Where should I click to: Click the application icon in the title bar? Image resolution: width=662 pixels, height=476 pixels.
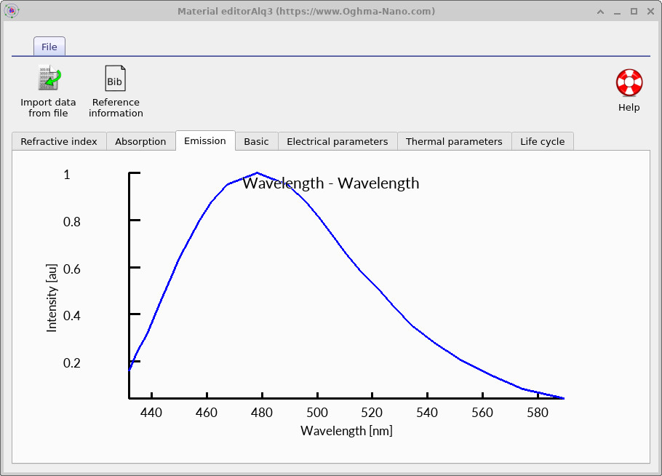(10, 10)
